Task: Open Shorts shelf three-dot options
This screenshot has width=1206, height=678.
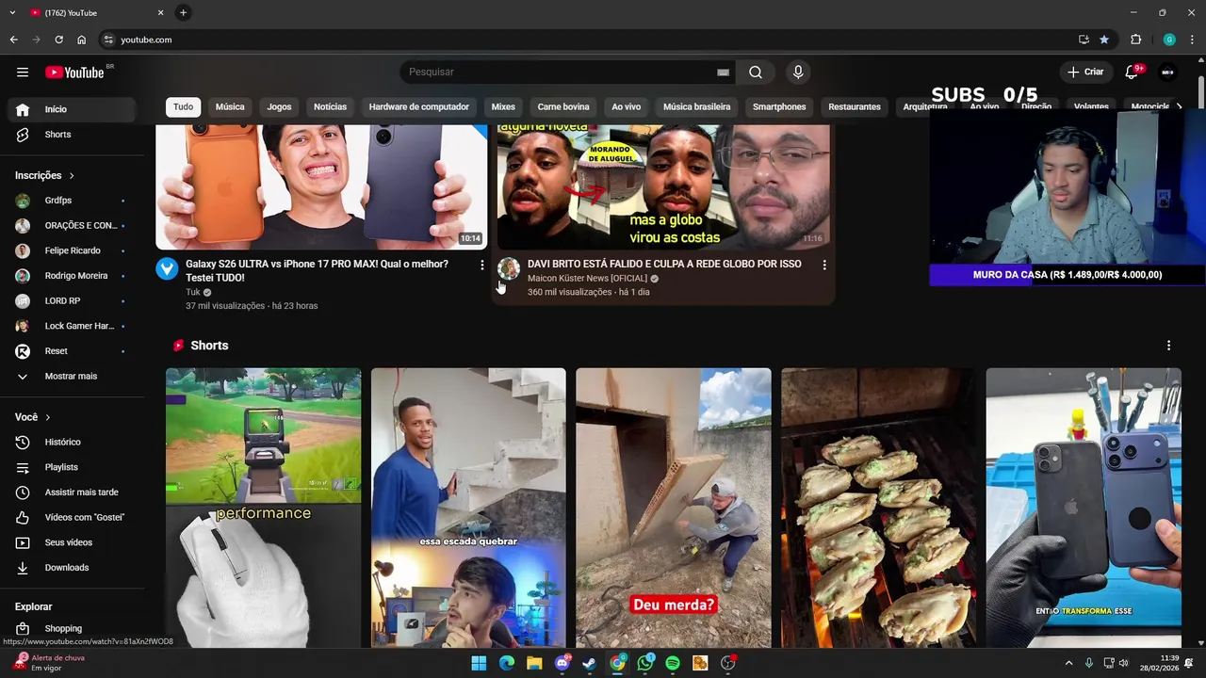Action: [x=1168, y=346]
